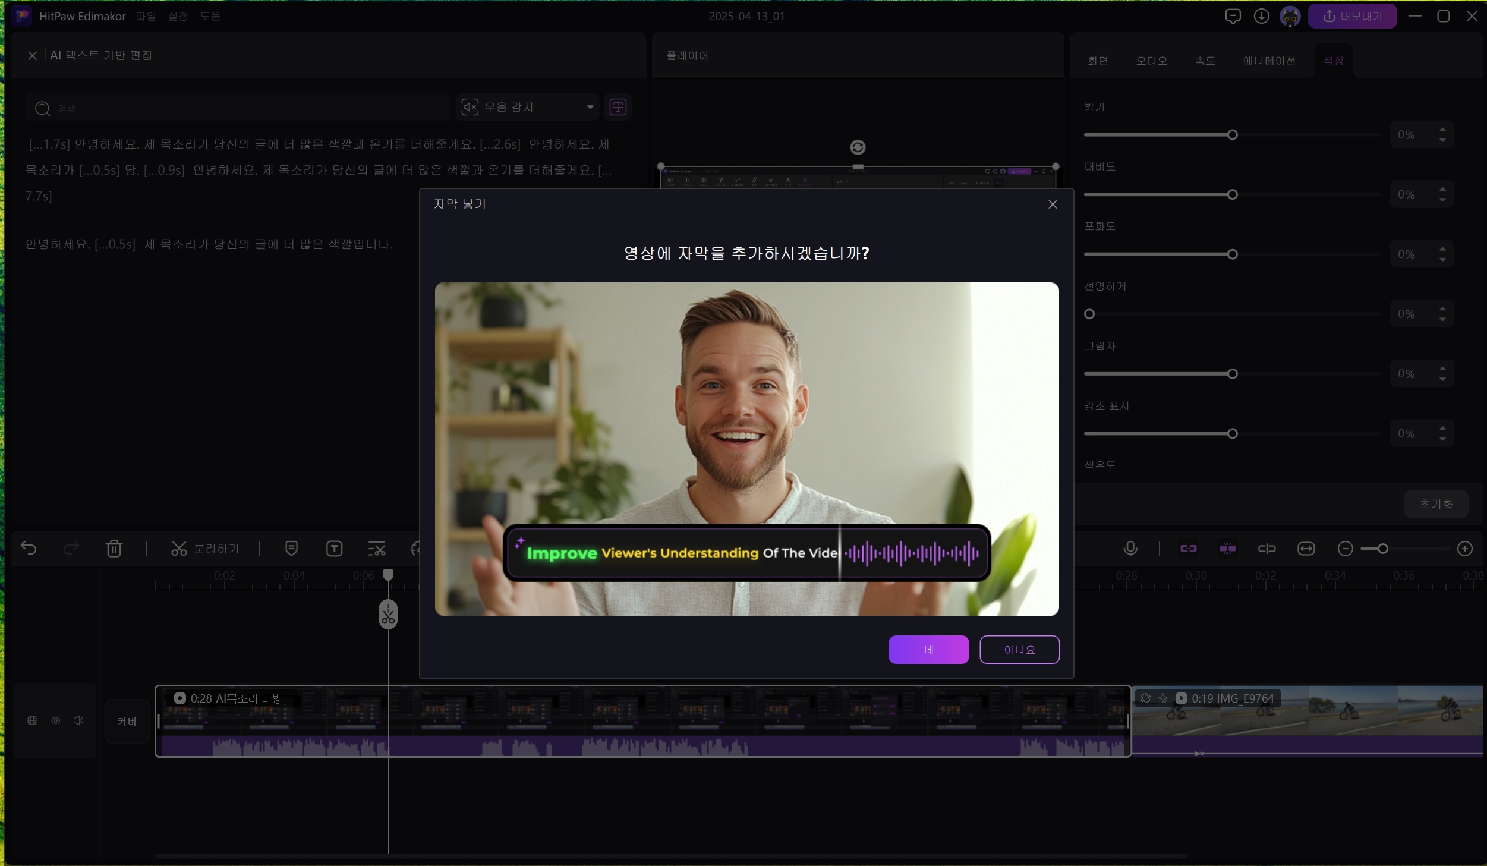
Task: Switch to the 오디오 tab
Action: tap(1151, 61)
